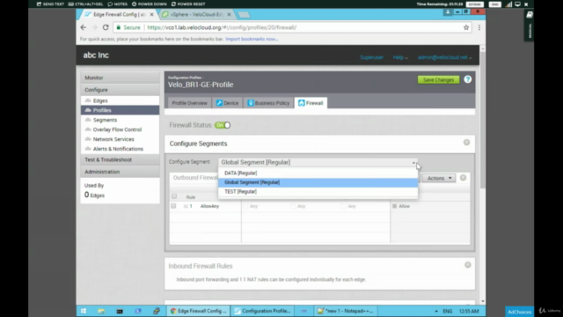The image size is (563, 317).
Task: Click the signal strength icon at top right
Action: click(x=508, y=4)
